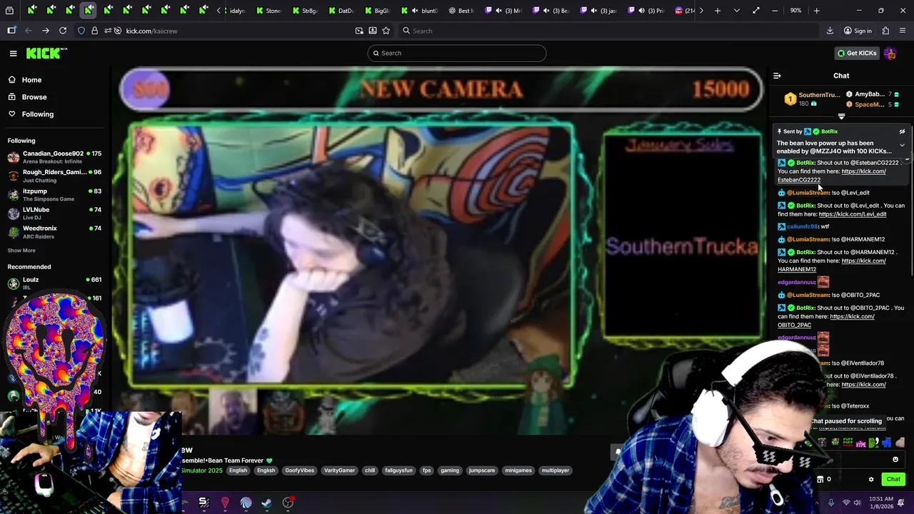Click the KICK logo

pos(46,53)
